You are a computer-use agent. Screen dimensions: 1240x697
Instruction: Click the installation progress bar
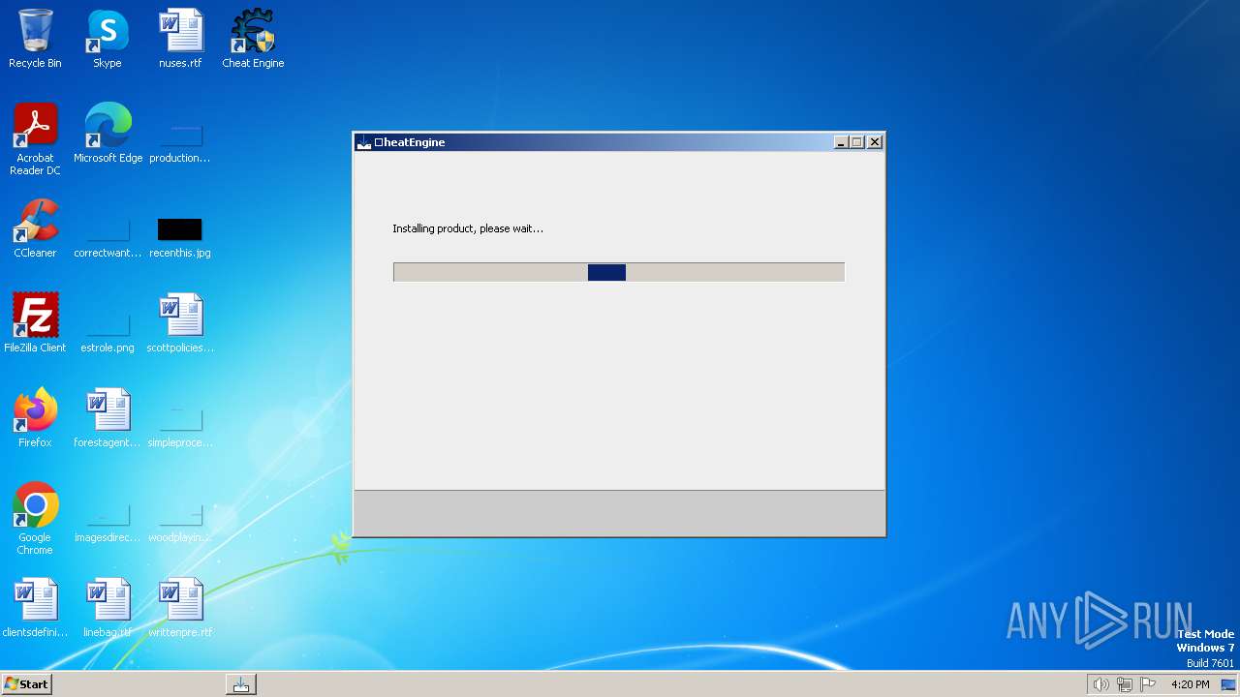click(619, 272)
